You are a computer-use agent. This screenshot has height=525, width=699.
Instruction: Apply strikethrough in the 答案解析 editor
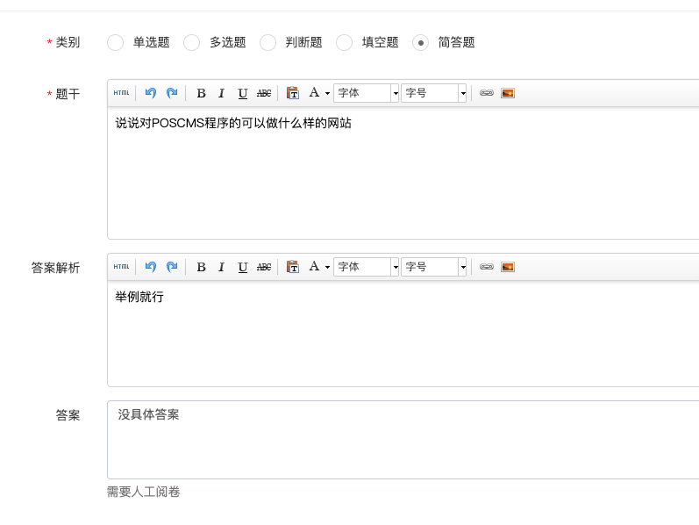pyautogui.click(x=264, y=267)
